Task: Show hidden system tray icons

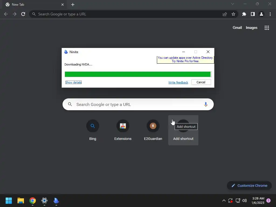Action: tap(224, 201)
